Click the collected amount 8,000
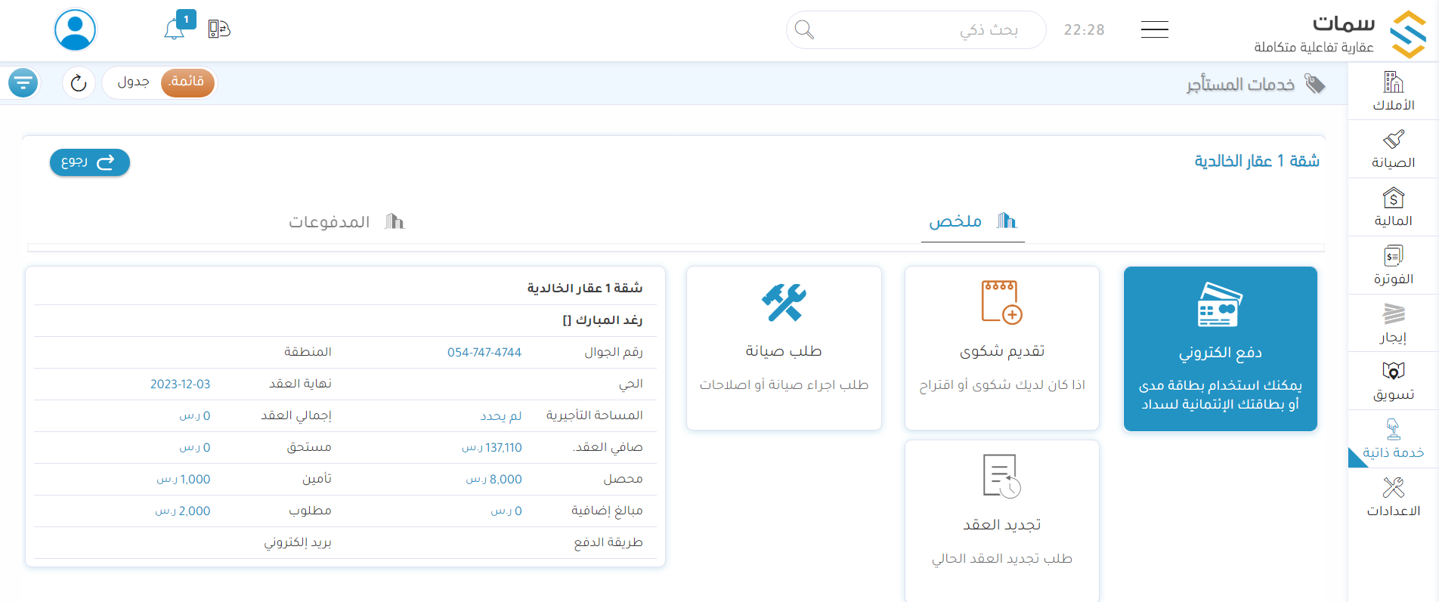 click(494, 480)
